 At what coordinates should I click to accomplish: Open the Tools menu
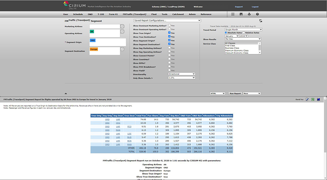165,14
